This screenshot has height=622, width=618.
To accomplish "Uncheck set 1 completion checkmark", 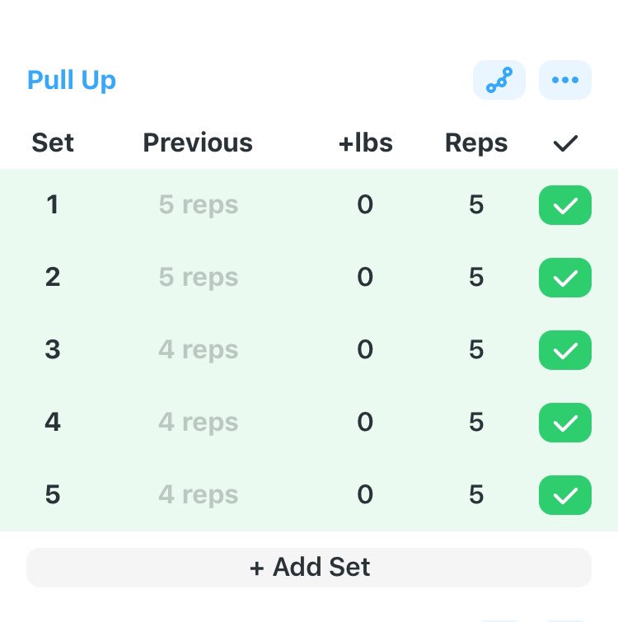I will (x=564, y=205).
